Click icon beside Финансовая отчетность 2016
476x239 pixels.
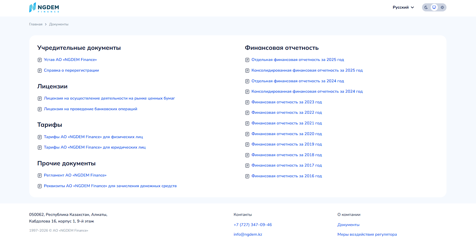click(x=247, y=176)
